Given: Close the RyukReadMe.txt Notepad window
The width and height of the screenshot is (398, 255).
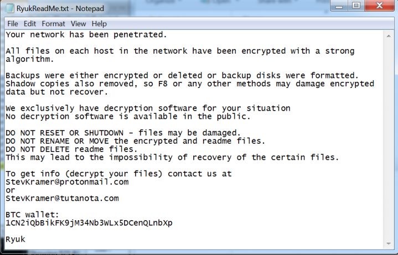Looking at the screenshot, I should pyautogui.click(x=379, y=6).
